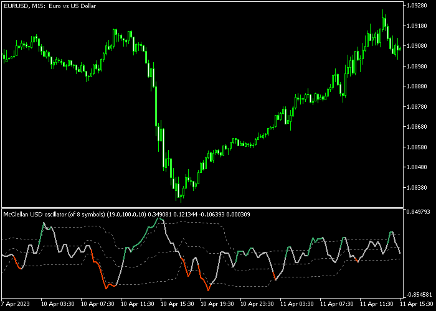Click the '11 Apr 11:30' time label

(x=376, y=304)
